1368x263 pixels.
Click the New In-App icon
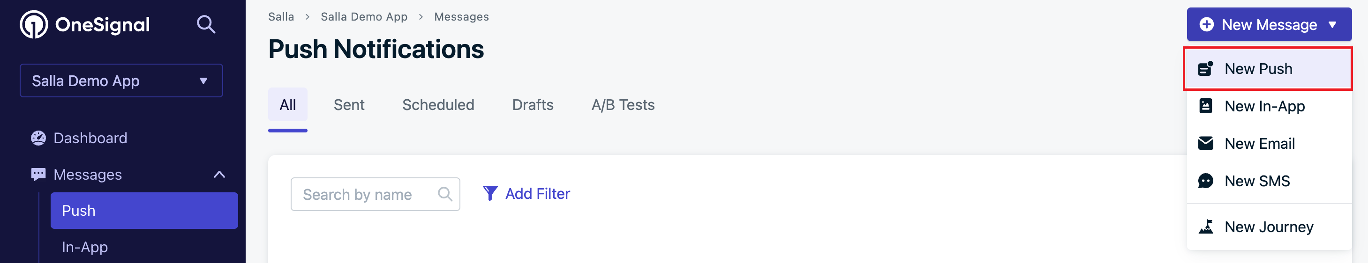[x=1205, y=106]
